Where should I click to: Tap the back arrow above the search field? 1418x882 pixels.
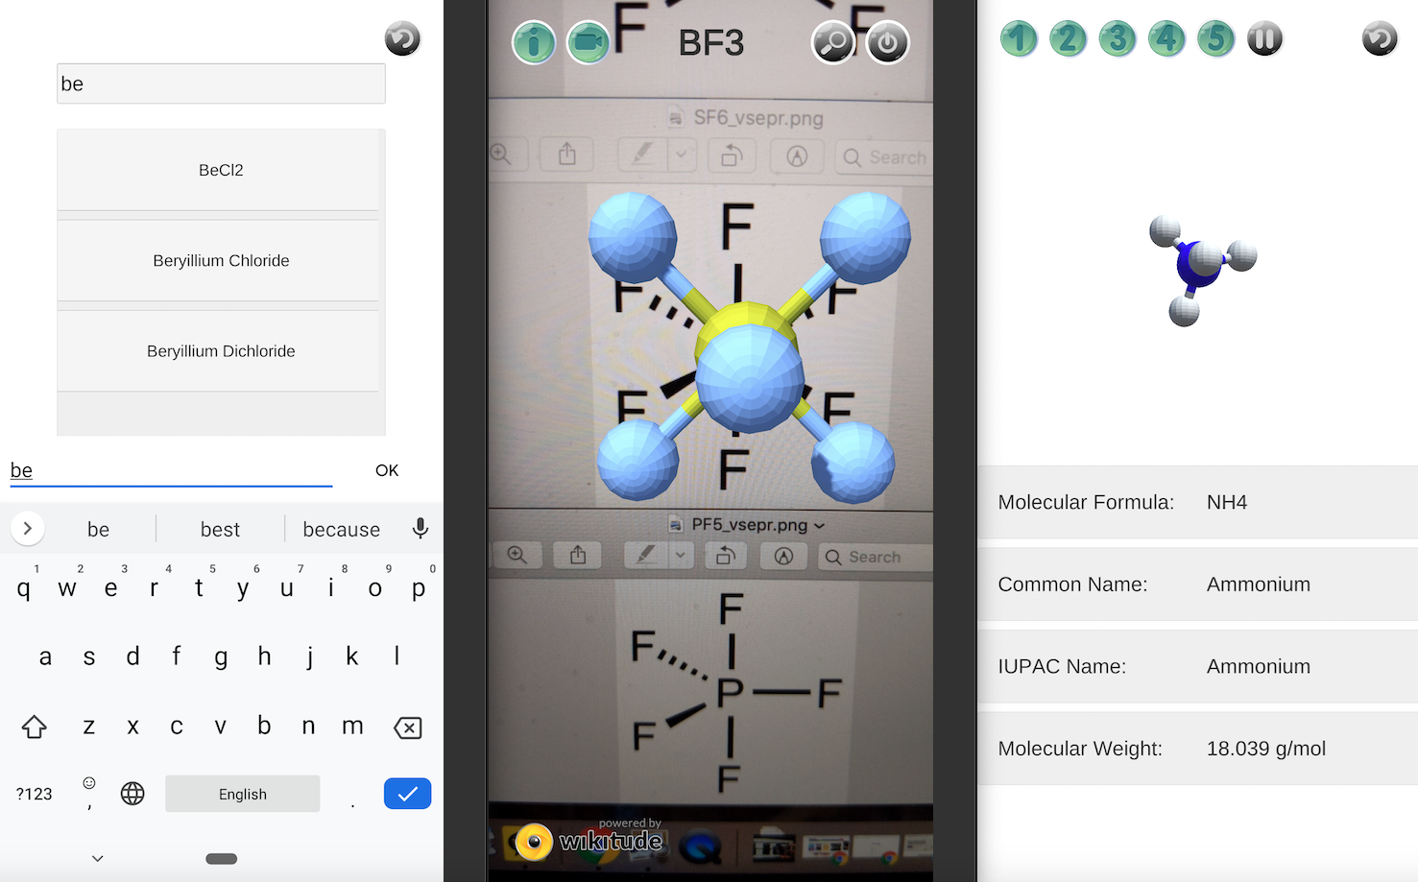(x=402, y=39)
